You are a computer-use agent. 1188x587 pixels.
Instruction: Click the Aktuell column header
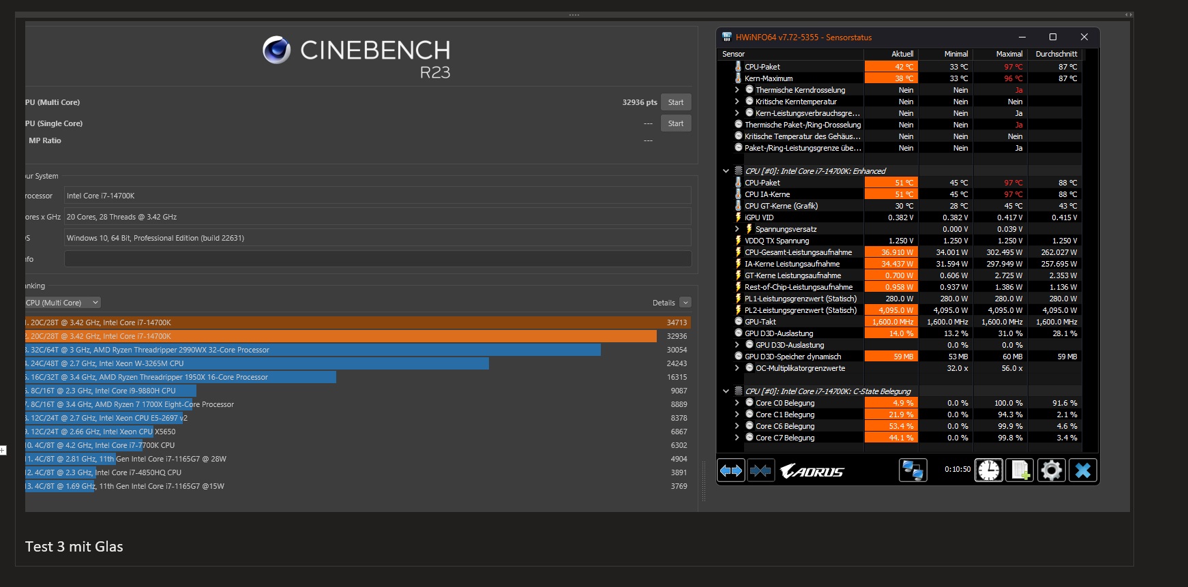click(891, 54)
